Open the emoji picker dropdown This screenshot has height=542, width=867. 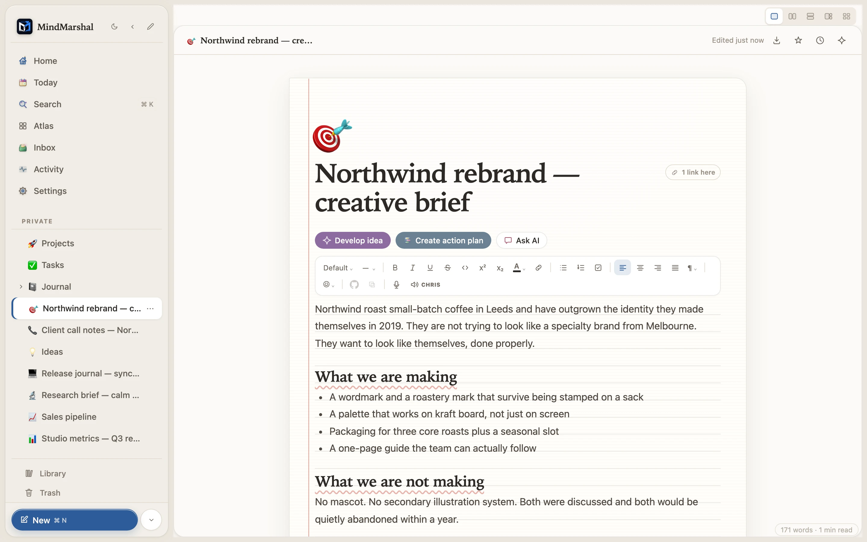coord(328,285)
